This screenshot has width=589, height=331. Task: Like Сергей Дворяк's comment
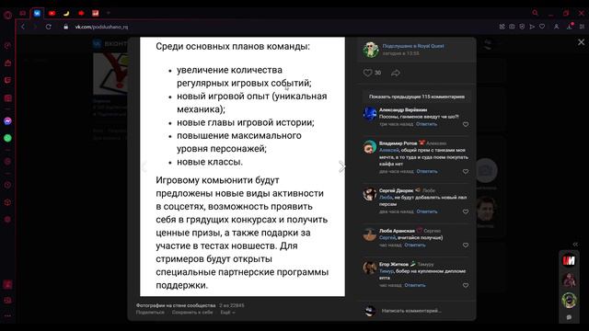tap(466, 211)
